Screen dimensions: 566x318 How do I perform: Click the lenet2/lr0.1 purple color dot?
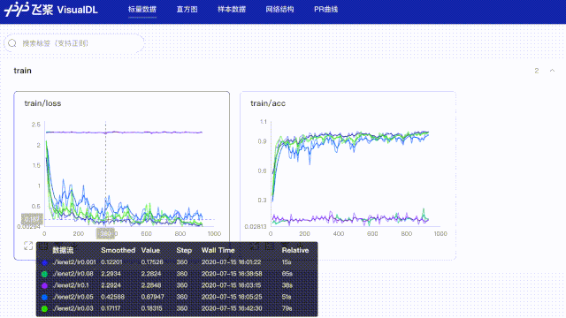pos(44,285)
